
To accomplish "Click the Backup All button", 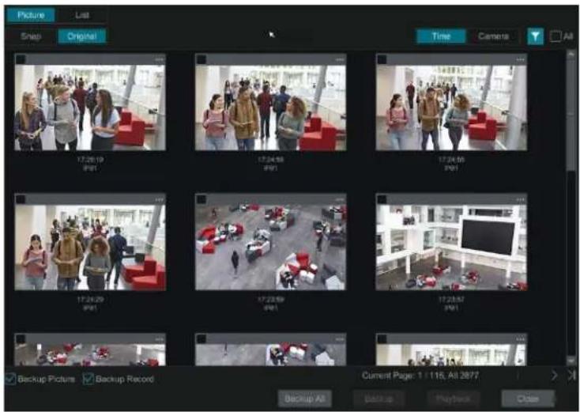I will (305, 399).
